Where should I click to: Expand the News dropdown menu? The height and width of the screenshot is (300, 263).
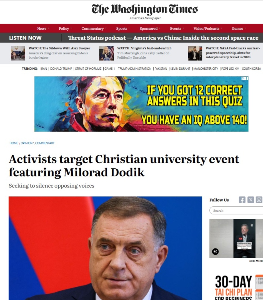[x=43, y=29]
